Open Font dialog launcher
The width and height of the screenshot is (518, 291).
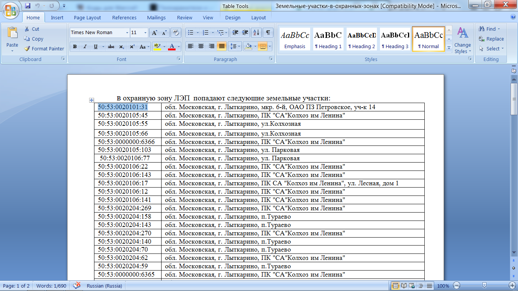point(179,59)
